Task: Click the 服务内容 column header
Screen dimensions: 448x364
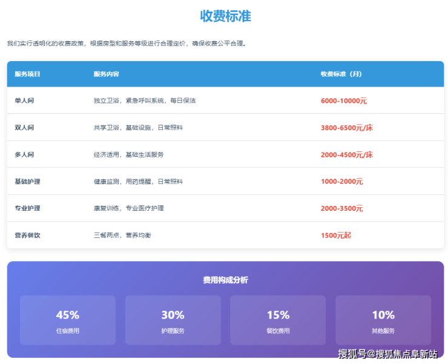Action: [x=106, y=74]
